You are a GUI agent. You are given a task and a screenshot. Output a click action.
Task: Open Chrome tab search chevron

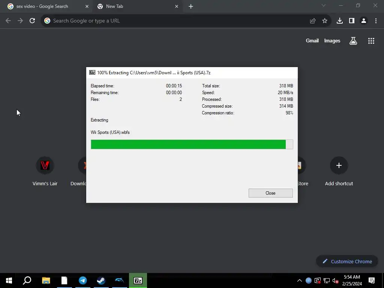point(324,5)
